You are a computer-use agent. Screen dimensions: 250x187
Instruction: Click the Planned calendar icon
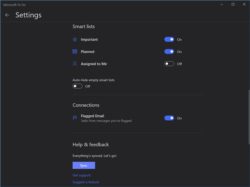(75, 52)
